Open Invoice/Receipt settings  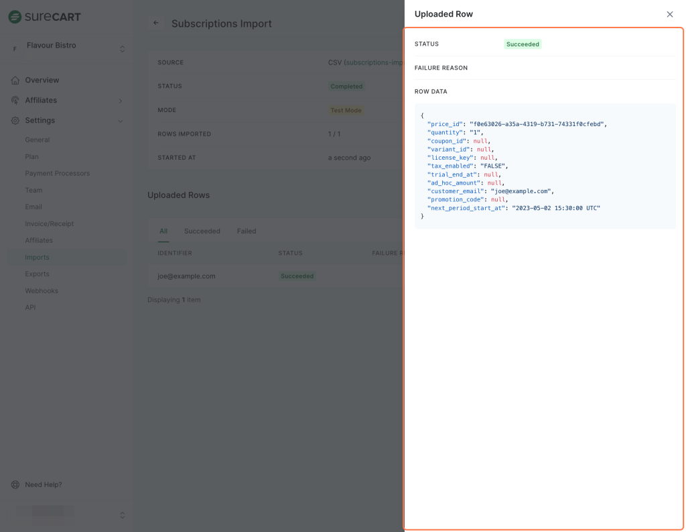(x=49, y=223)
